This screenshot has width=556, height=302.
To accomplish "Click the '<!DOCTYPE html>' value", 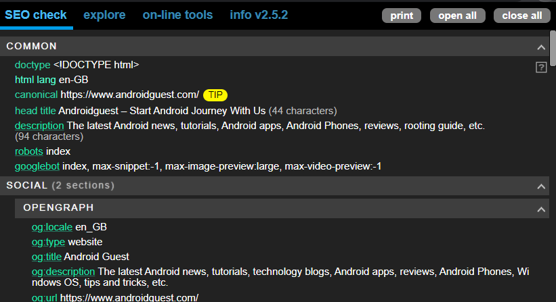I will [x=96, y=65].
